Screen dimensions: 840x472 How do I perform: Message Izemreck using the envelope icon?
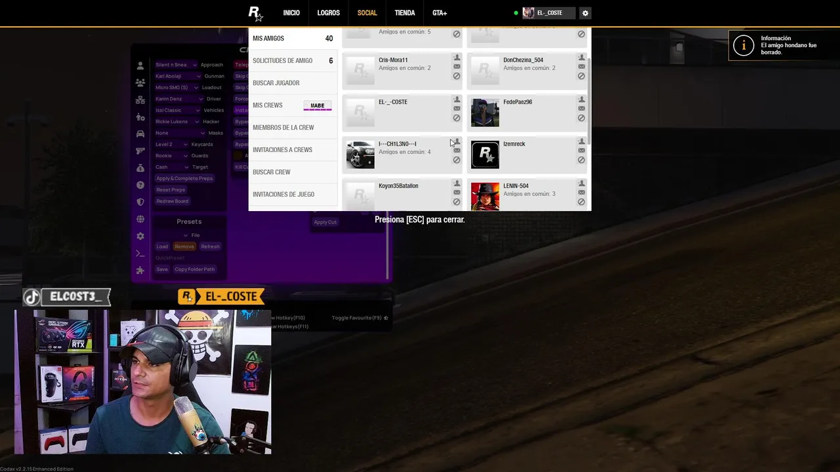click(x=581, y=151)
